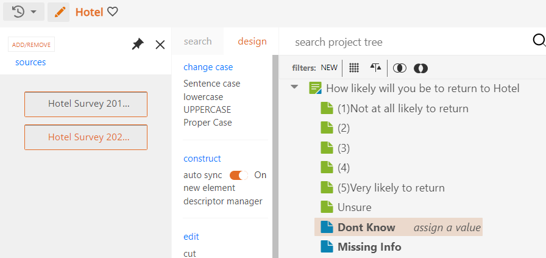Click the change case heading
The width and height of the screenshot is (546, 258).
point(208,67)
